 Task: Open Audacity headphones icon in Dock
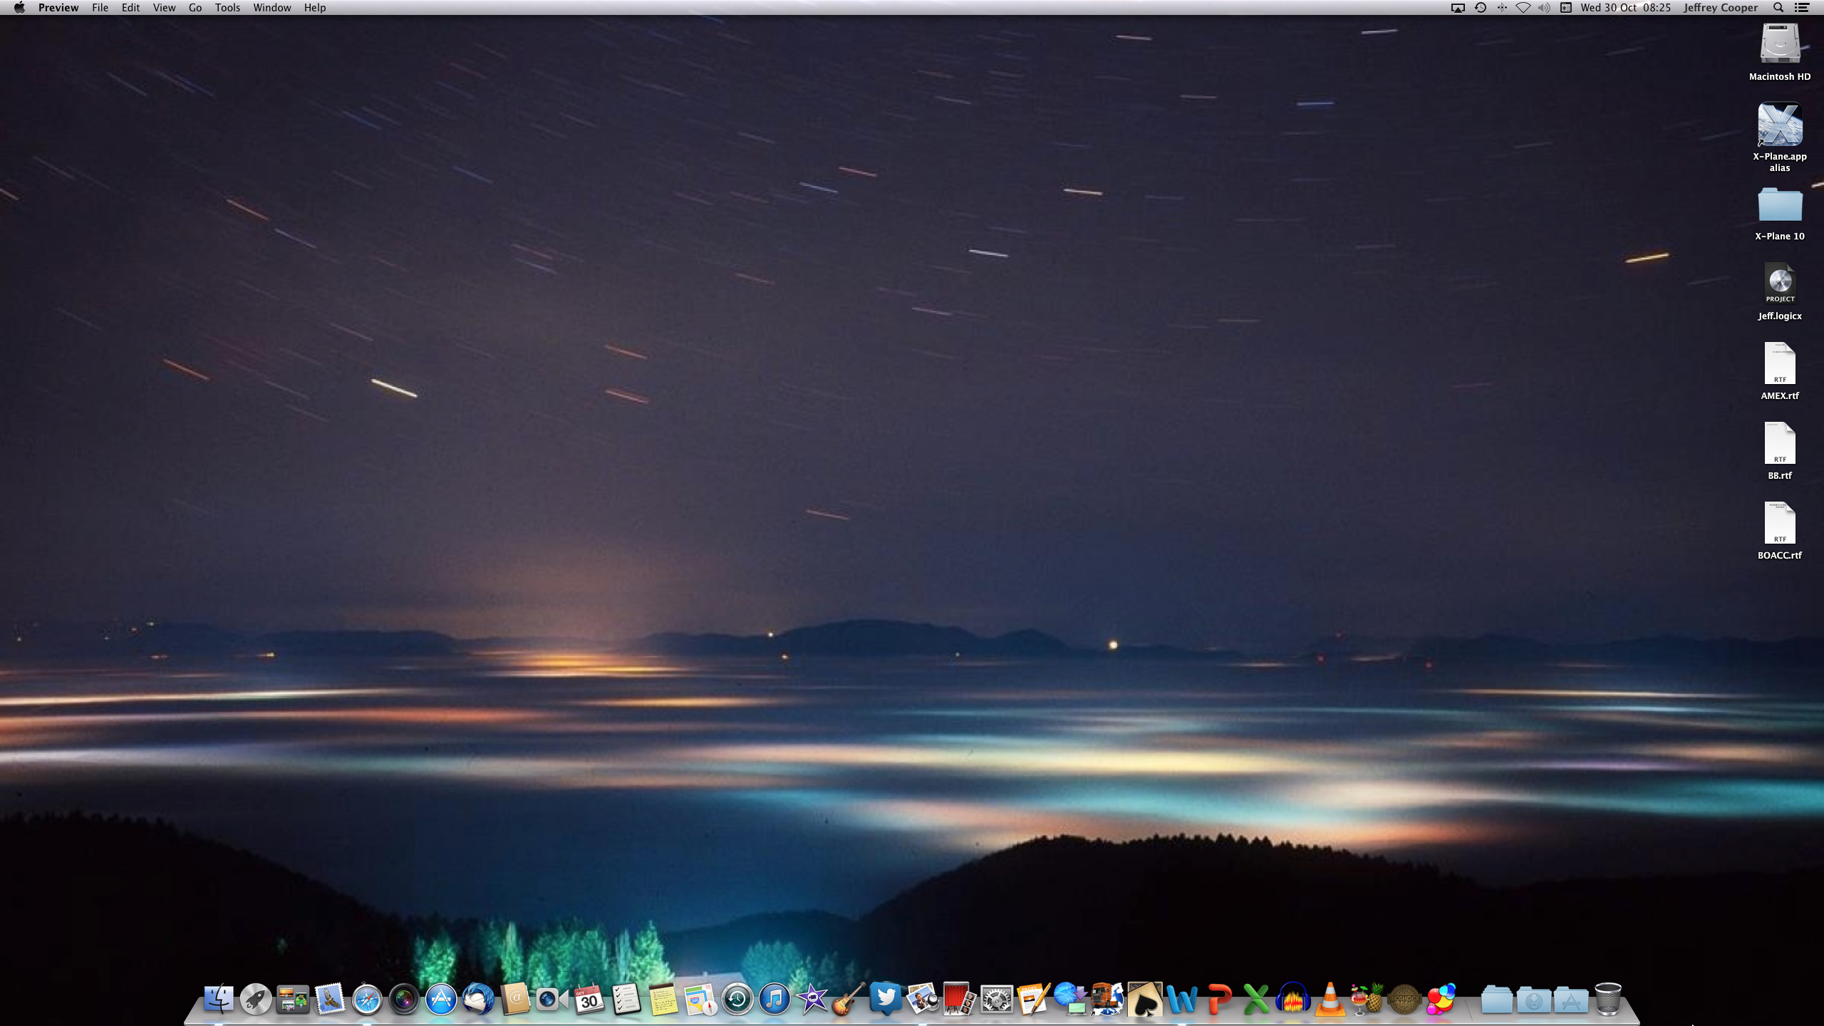point(1293,999)
